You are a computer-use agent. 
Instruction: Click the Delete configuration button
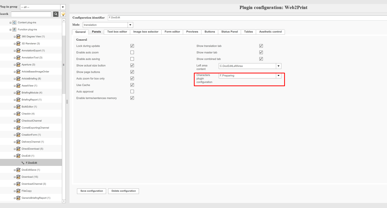point(123,191)
